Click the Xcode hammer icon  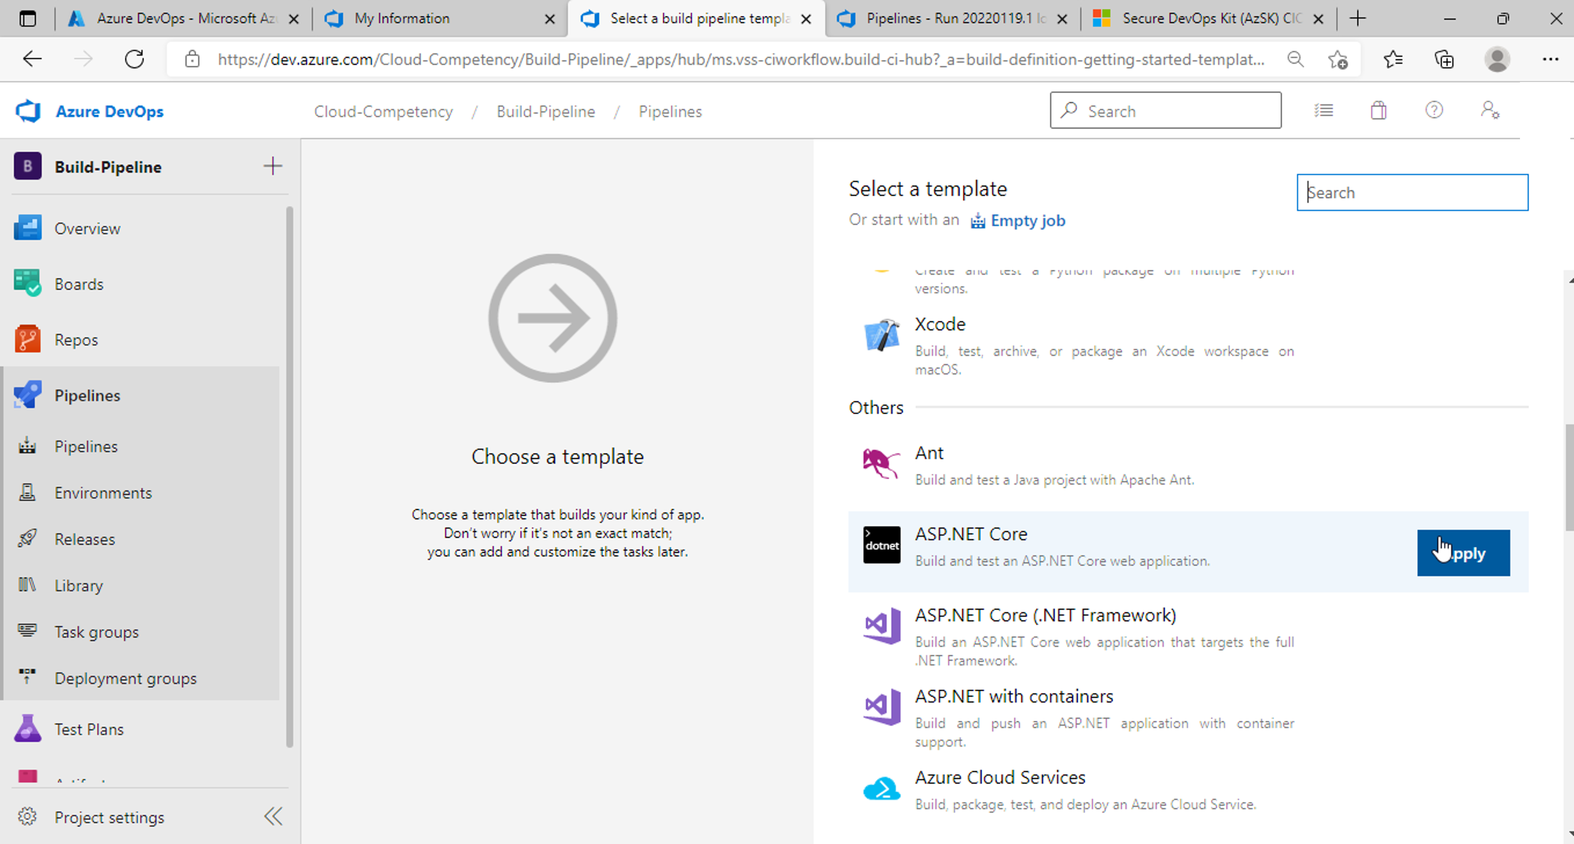(882, 335)
